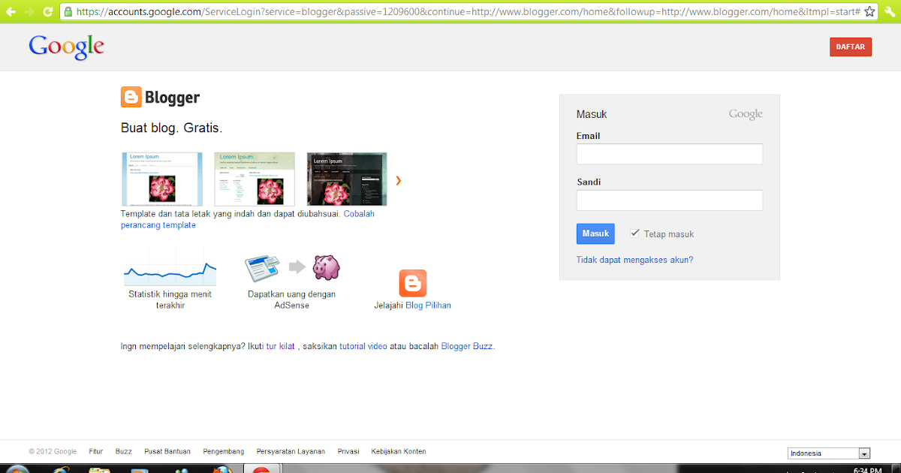Open the tur kilat link

(x=280, y=346)
